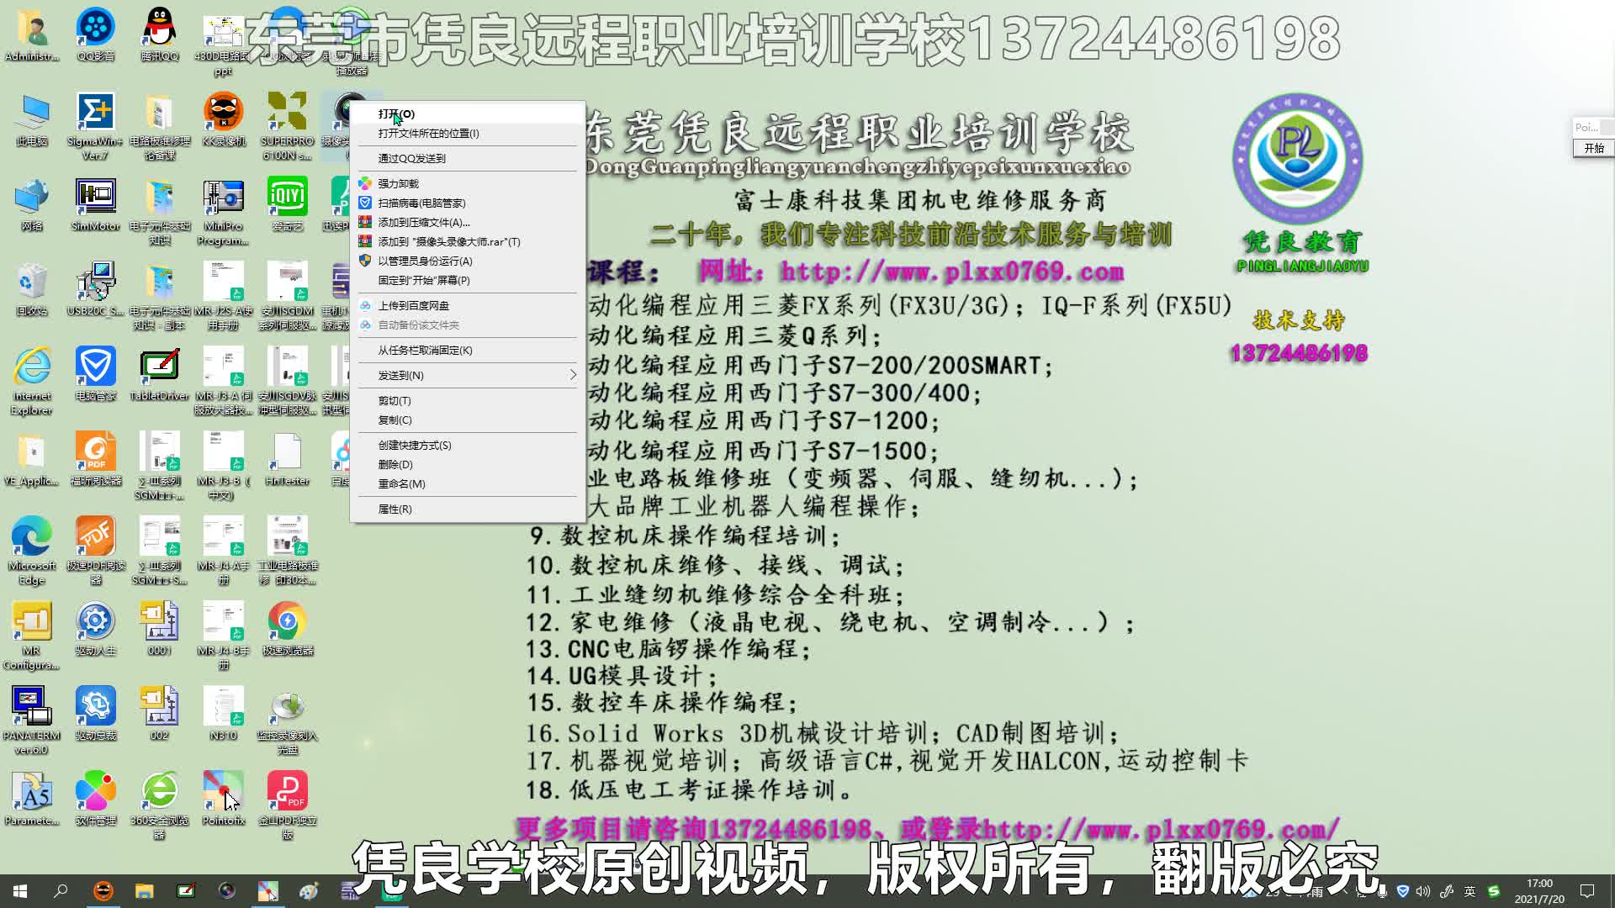Select the SigmaWin+ Ver.7 shortcut
This screenshot has height=908, width=1615.
(x=95, y=126)
